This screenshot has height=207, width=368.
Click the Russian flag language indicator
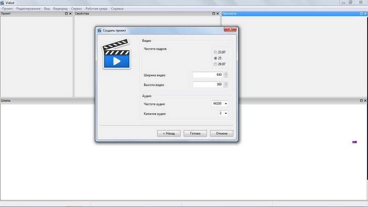[354, 142]
